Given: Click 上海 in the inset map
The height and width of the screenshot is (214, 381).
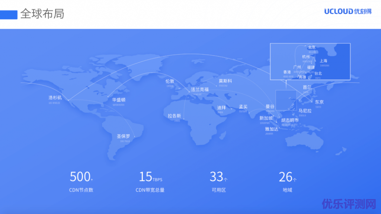Looking at the screenshot, I should click(323, 61).
